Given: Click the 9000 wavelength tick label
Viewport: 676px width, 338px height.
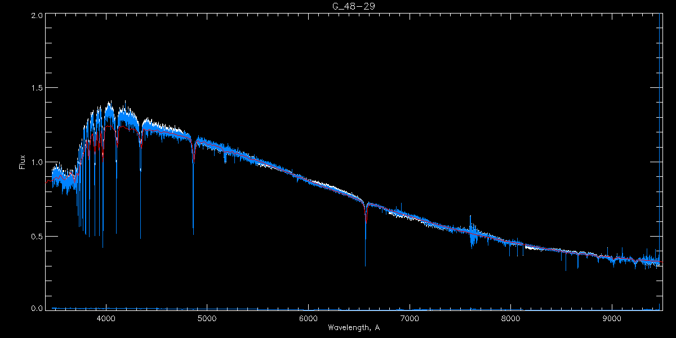Looking at the screenshot, I should [612, 318].
